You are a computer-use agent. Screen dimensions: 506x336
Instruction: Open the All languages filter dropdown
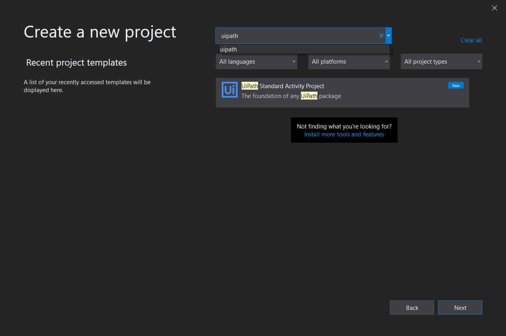[x=257, y=62]
